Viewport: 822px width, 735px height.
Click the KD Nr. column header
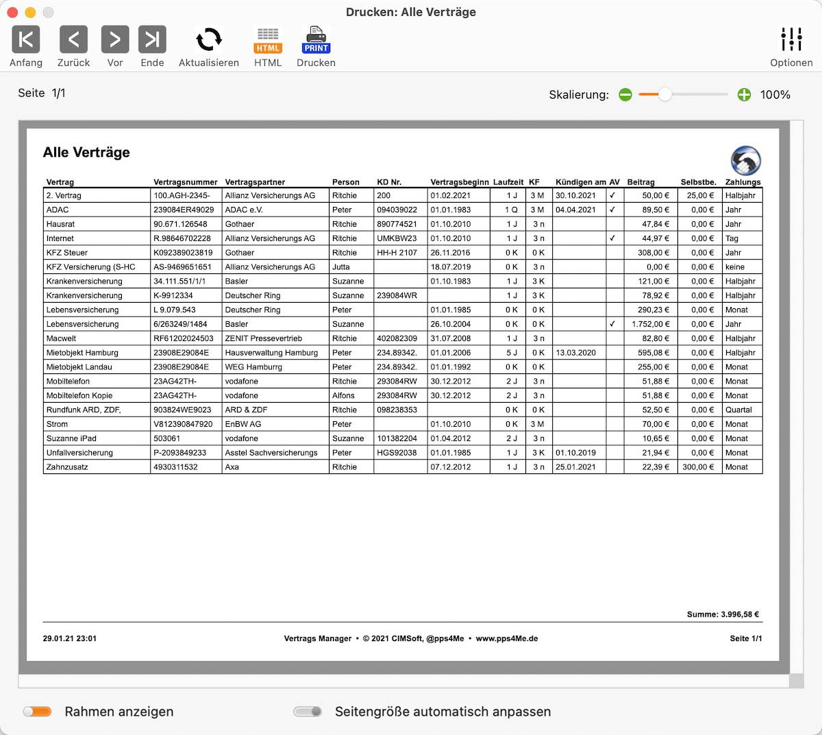coord(389,182)
